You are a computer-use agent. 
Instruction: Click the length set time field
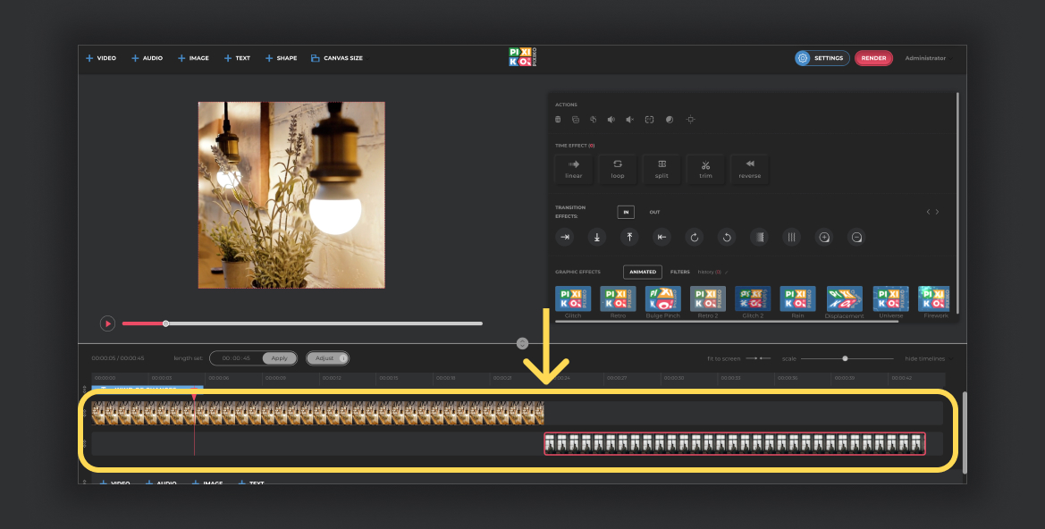236,358
